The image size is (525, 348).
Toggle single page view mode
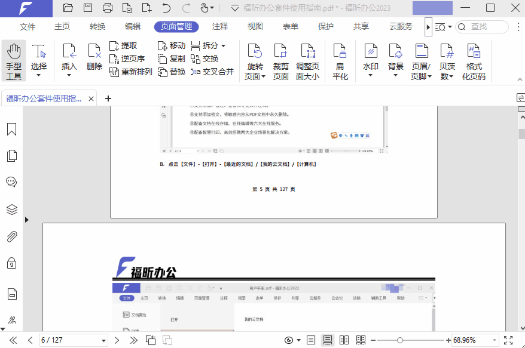(310, 340)
